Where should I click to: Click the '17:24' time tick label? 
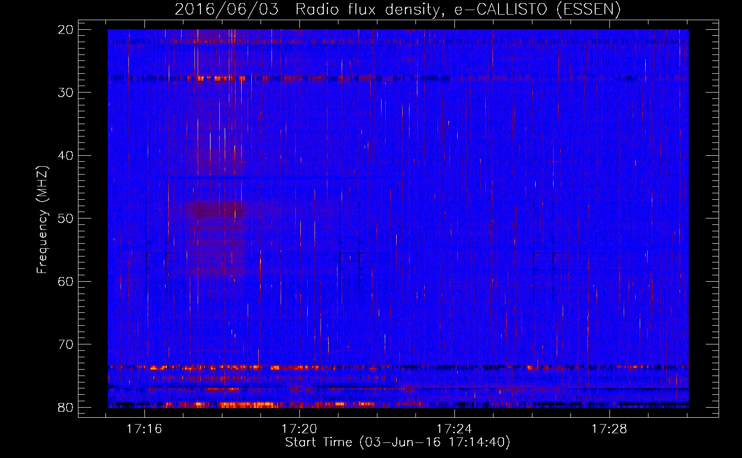coord(454,429)
